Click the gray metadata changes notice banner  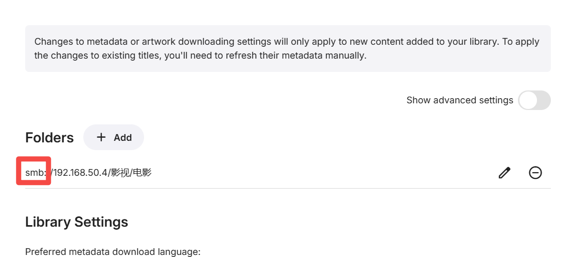tap(288, 49)
